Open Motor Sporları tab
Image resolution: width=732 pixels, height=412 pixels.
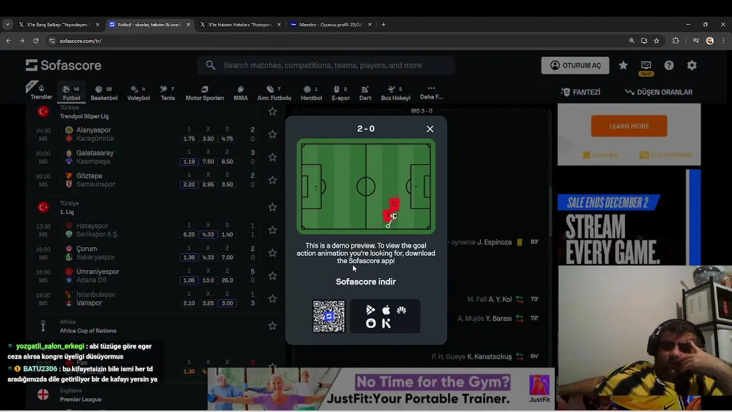point(205,93)
